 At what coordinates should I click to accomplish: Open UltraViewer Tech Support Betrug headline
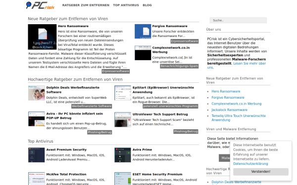(x=160, y=114)
